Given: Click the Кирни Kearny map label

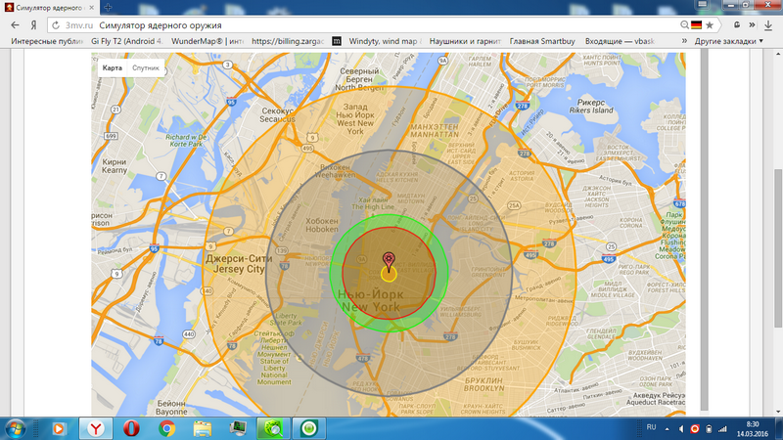Looking at the screenshot, I should coord(115,166).
